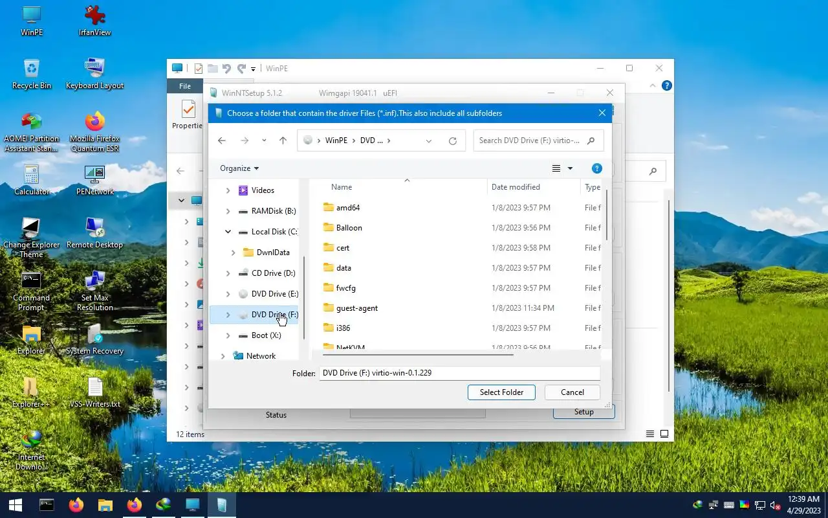Open recent locations dropdown in folder dialog
This screenshot has width=828, height=518.
pyautogui.click(x=264, y=141)
